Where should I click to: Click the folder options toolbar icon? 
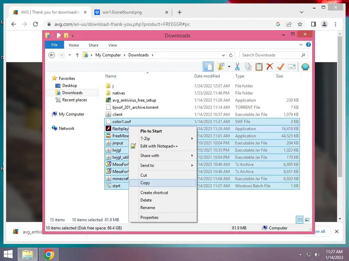click(221, 66)
